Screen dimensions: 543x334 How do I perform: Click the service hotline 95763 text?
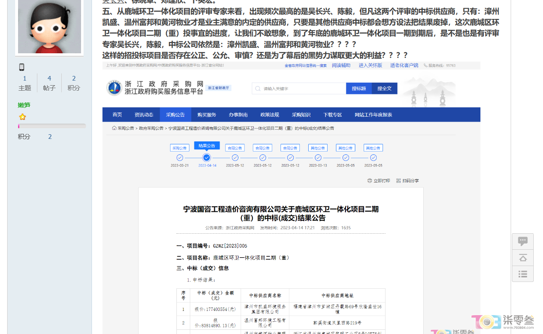[439, 65]
